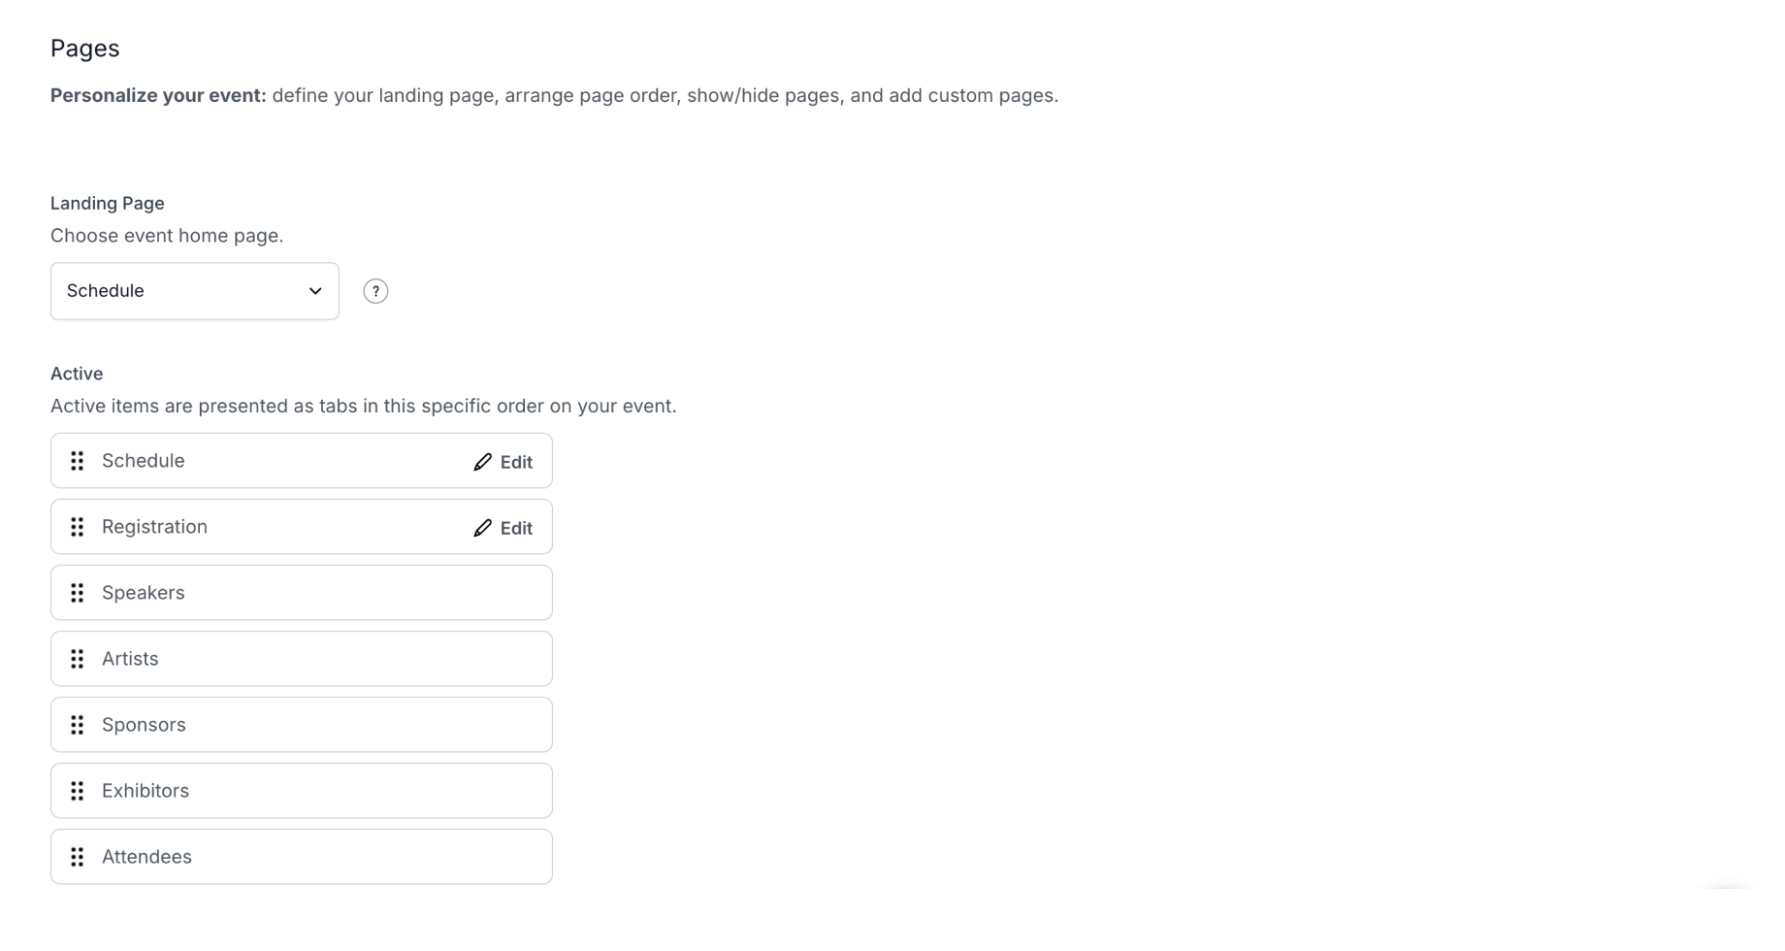1785x951 pixels.
Task: Select the Exhibitors active item
Action: pyautogui.click(x=302, y=791)
